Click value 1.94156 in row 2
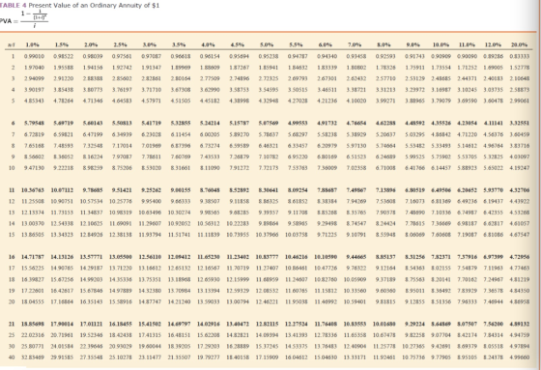The height and width of the screenshot is (370, 541). 93,68
